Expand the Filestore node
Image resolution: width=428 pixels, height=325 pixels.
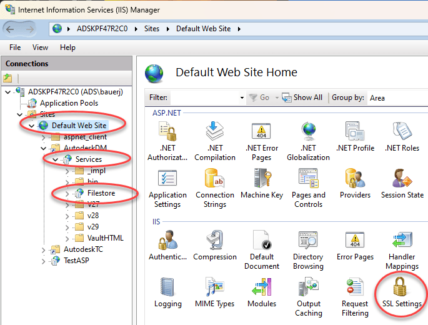pos(67,193)
